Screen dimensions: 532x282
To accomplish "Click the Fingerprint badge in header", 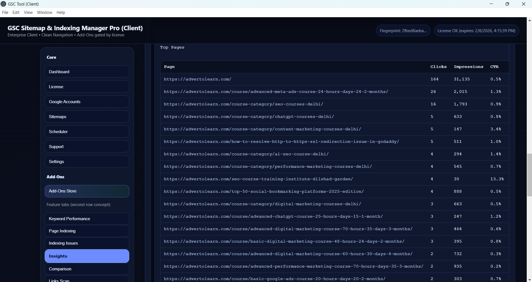I will click(x=403, y=31).
